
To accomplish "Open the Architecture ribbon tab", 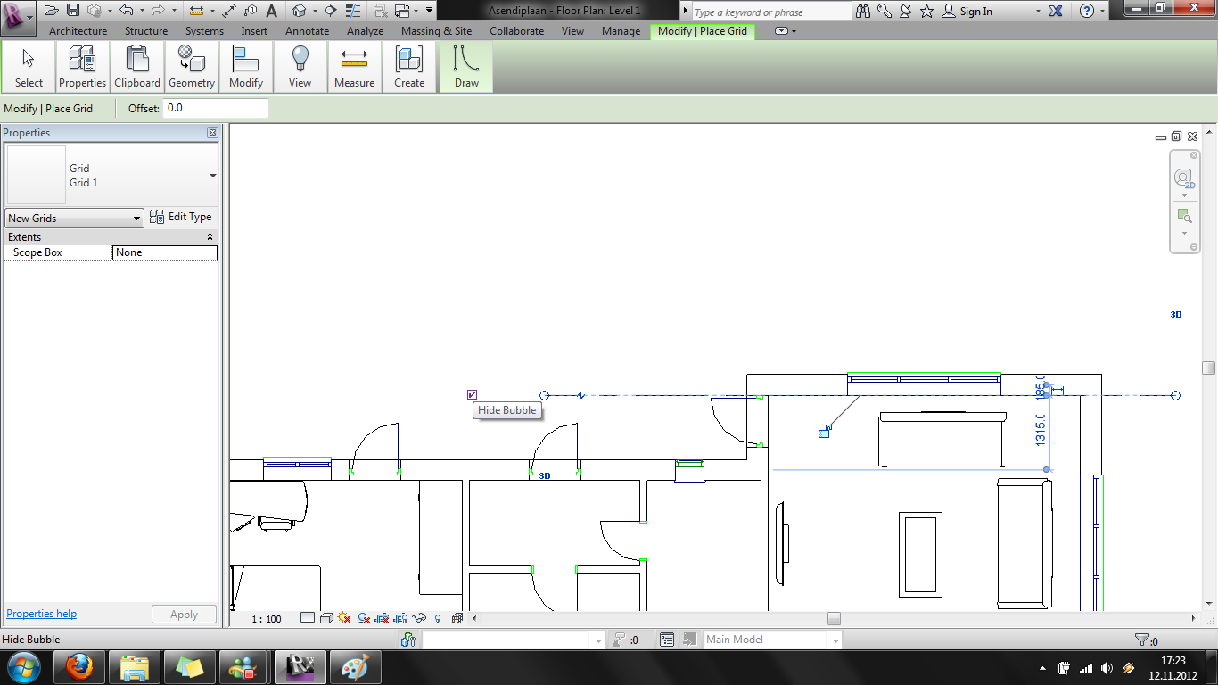I will tap(78, 31).
